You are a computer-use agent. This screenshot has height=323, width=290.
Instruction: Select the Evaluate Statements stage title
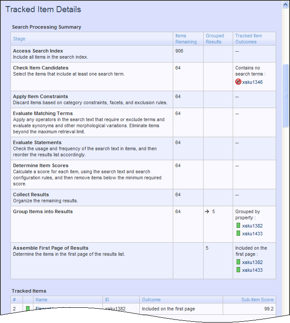pyautogui.click(x=37, y=142)
